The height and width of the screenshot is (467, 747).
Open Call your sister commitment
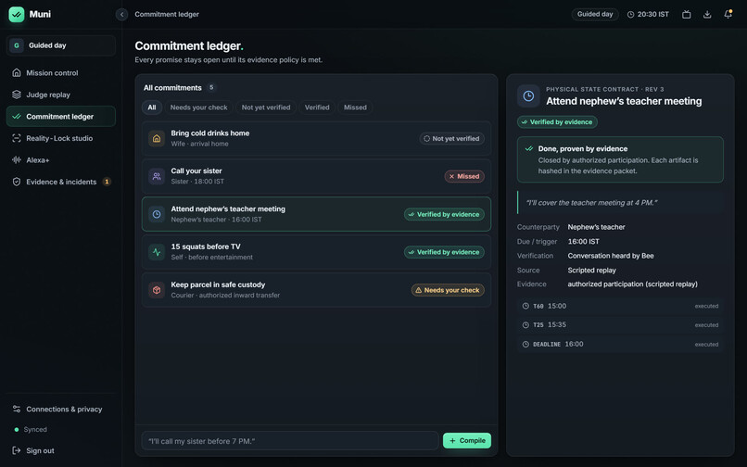[316, 176]
